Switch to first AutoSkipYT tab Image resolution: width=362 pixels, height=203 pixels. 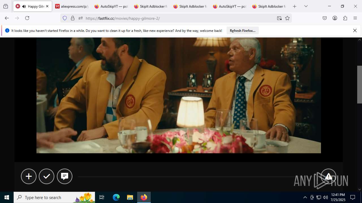(111, 6)
